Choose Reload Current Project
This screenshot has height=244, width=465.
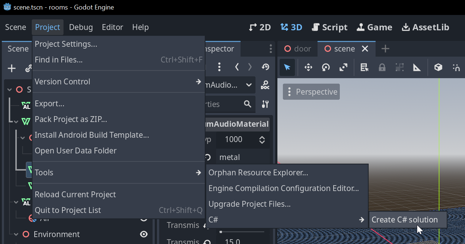point(118,195)
